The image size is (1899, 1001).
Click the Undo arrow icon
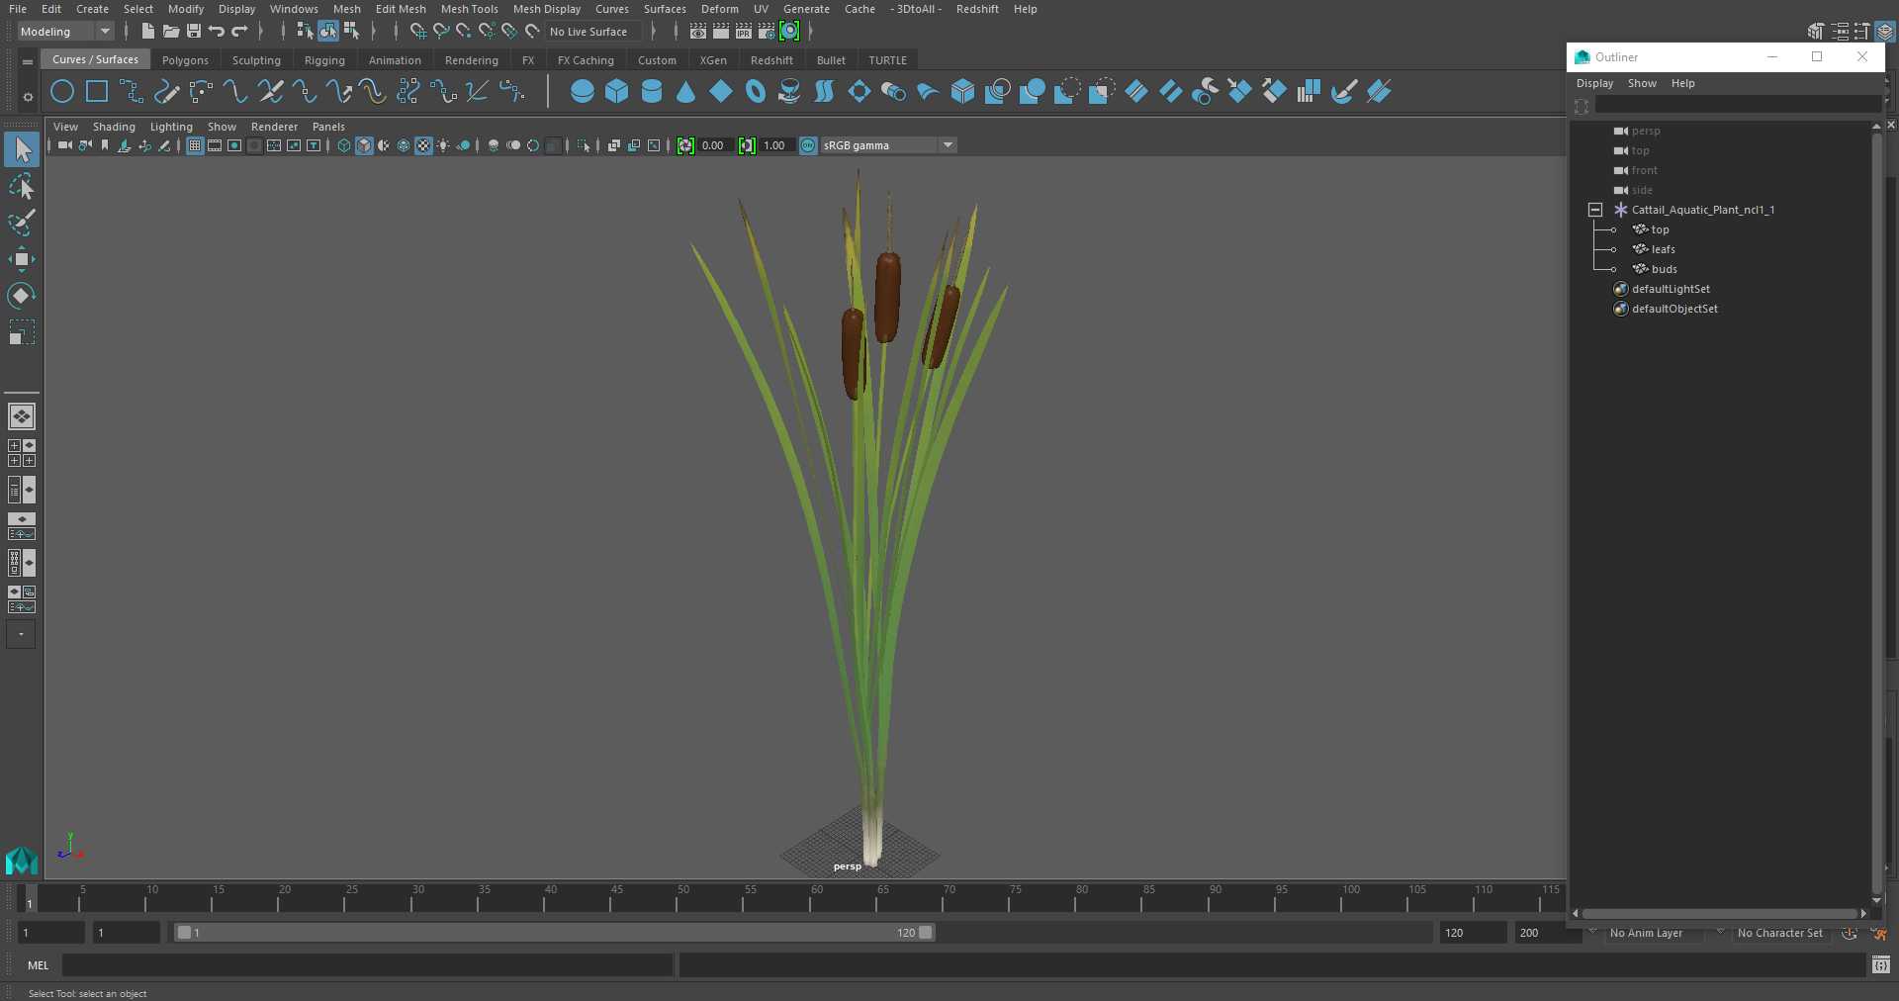(217, 32)
